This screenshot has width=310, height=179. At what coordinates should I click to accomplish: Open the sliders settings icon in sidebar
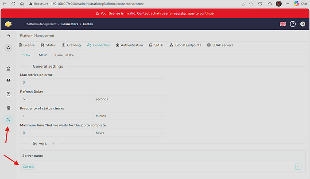8,108
